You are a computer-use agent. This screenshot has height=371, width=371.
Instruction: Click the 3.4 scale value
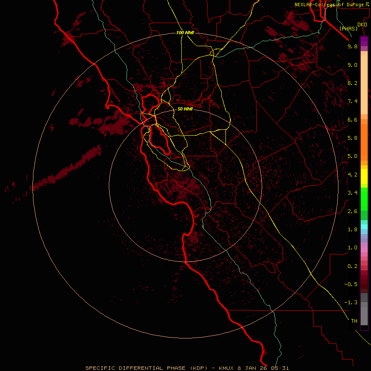click(x=352, y=193)
